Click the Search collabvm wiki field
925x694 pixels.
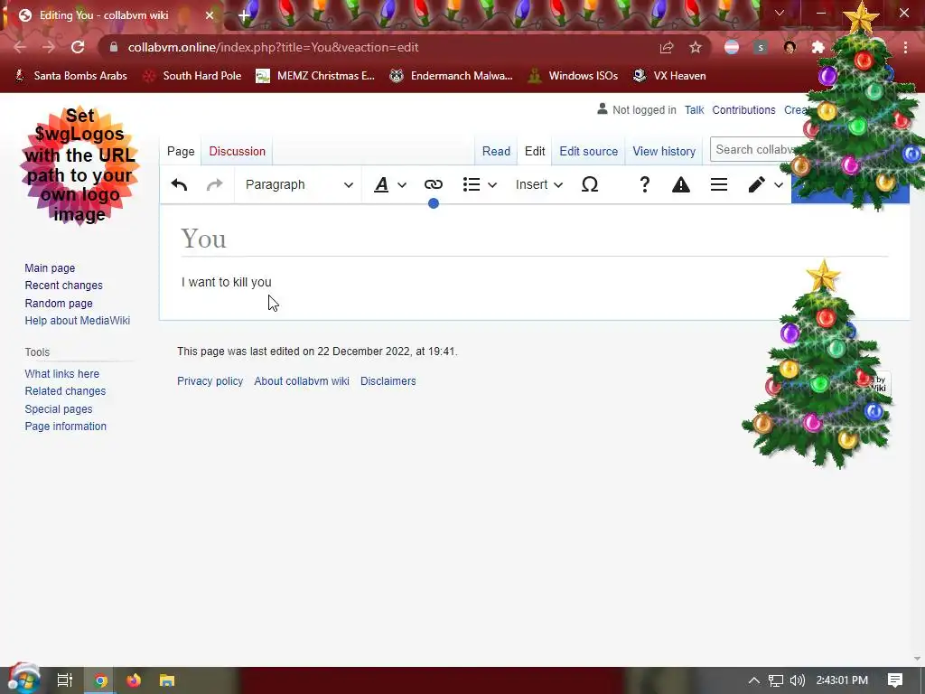point(753,149)
